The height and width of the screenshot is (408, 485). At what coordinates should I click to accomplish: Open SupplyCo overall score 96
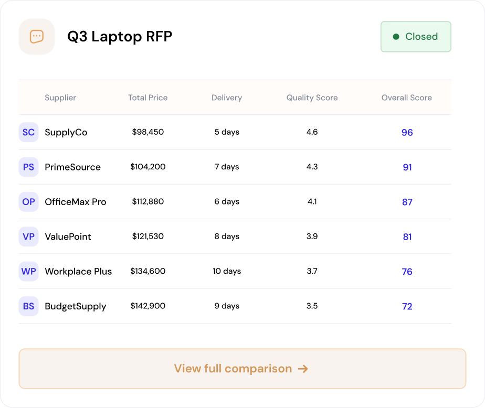(407, 132)
